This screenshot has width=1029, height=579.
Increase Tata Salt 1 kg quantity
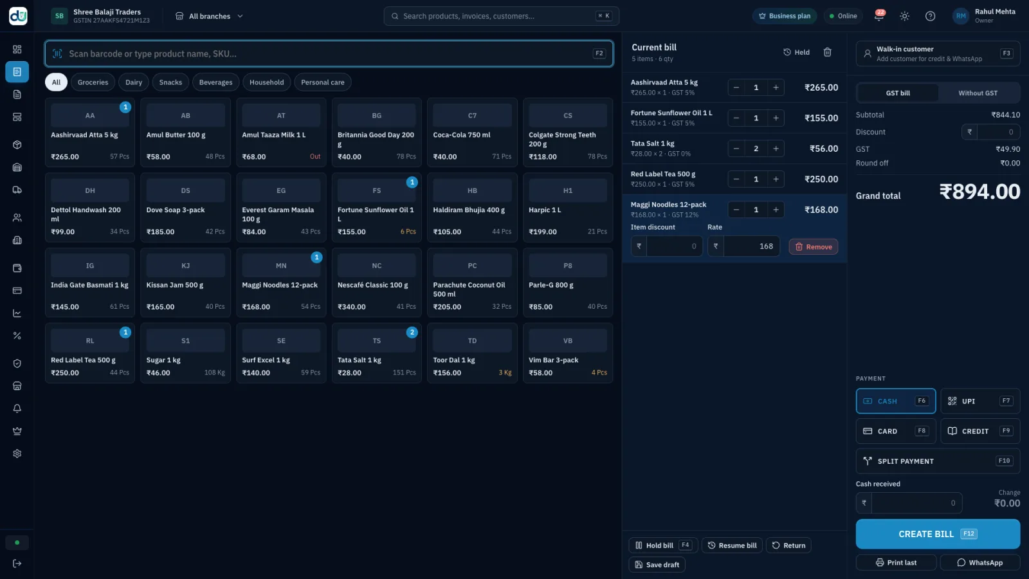pos(776,149)
